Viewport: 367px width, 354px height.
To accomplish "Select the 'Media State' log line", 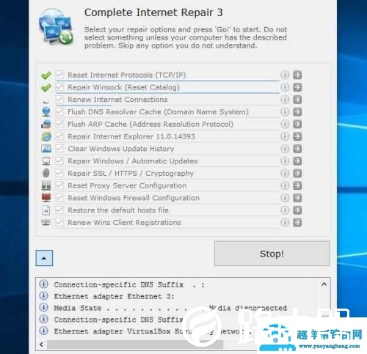I will click(x=170, y=308).
